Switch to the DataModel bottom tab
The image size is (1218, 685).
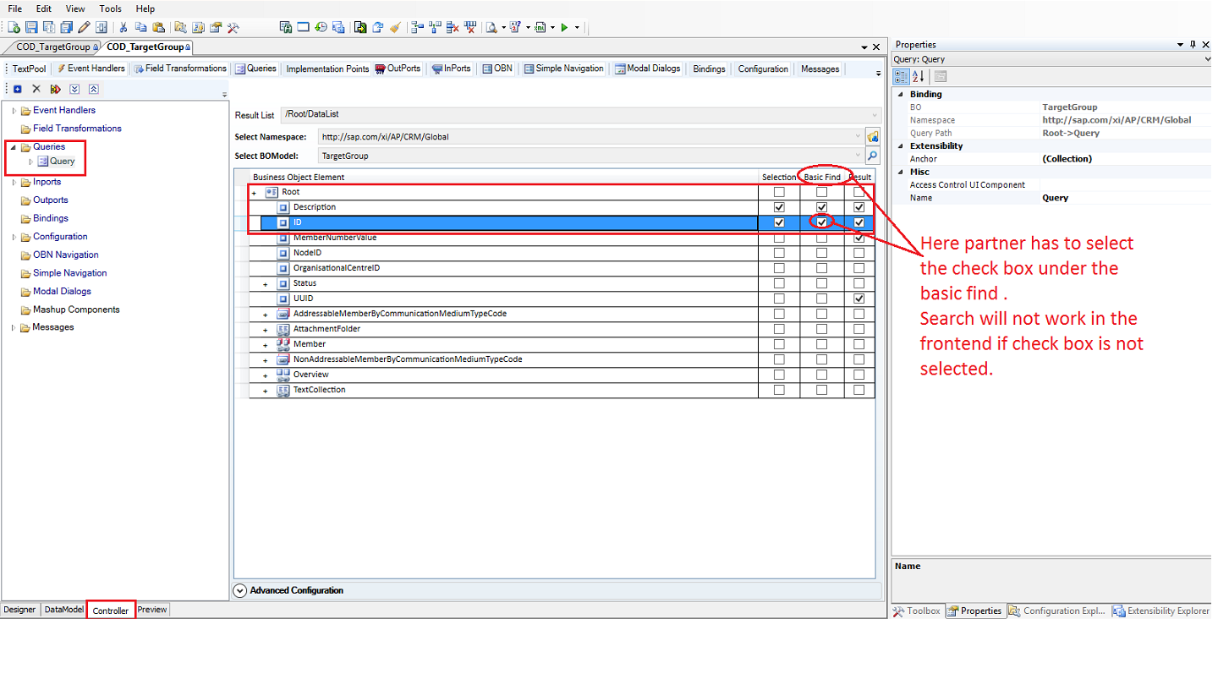pos(64,610)
